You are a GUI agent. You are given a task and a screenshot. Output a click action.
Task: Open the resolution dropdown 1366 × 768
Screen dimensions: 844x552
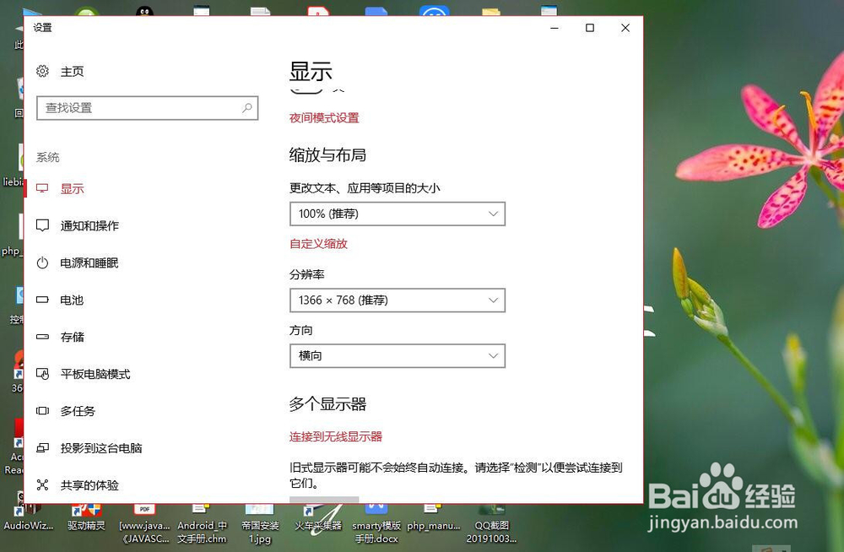tap(397, 300)
